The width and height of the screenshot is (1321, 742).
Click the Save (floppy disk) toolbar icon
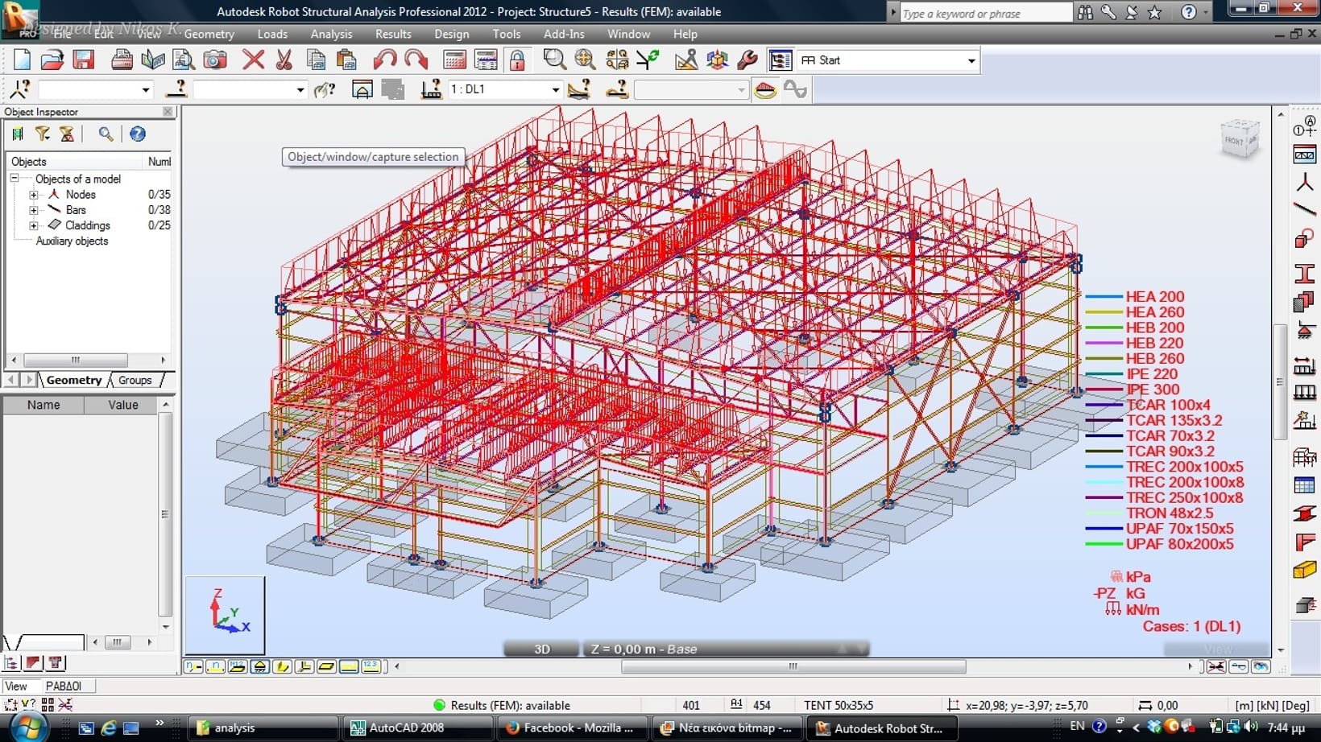click(x=83, y=60)
